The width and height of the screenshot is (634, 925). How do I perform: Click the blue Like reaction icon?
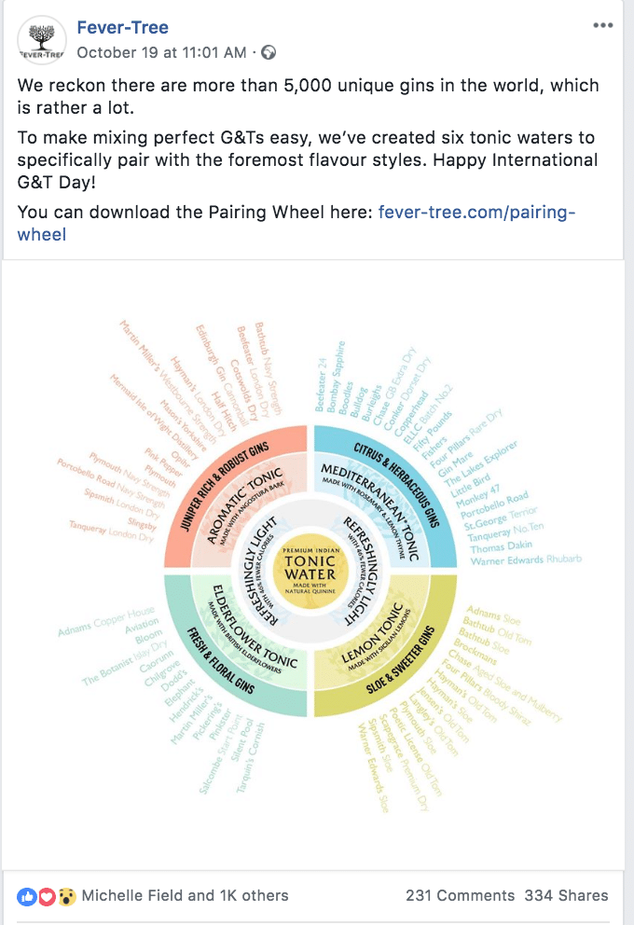tap(26, 896)
